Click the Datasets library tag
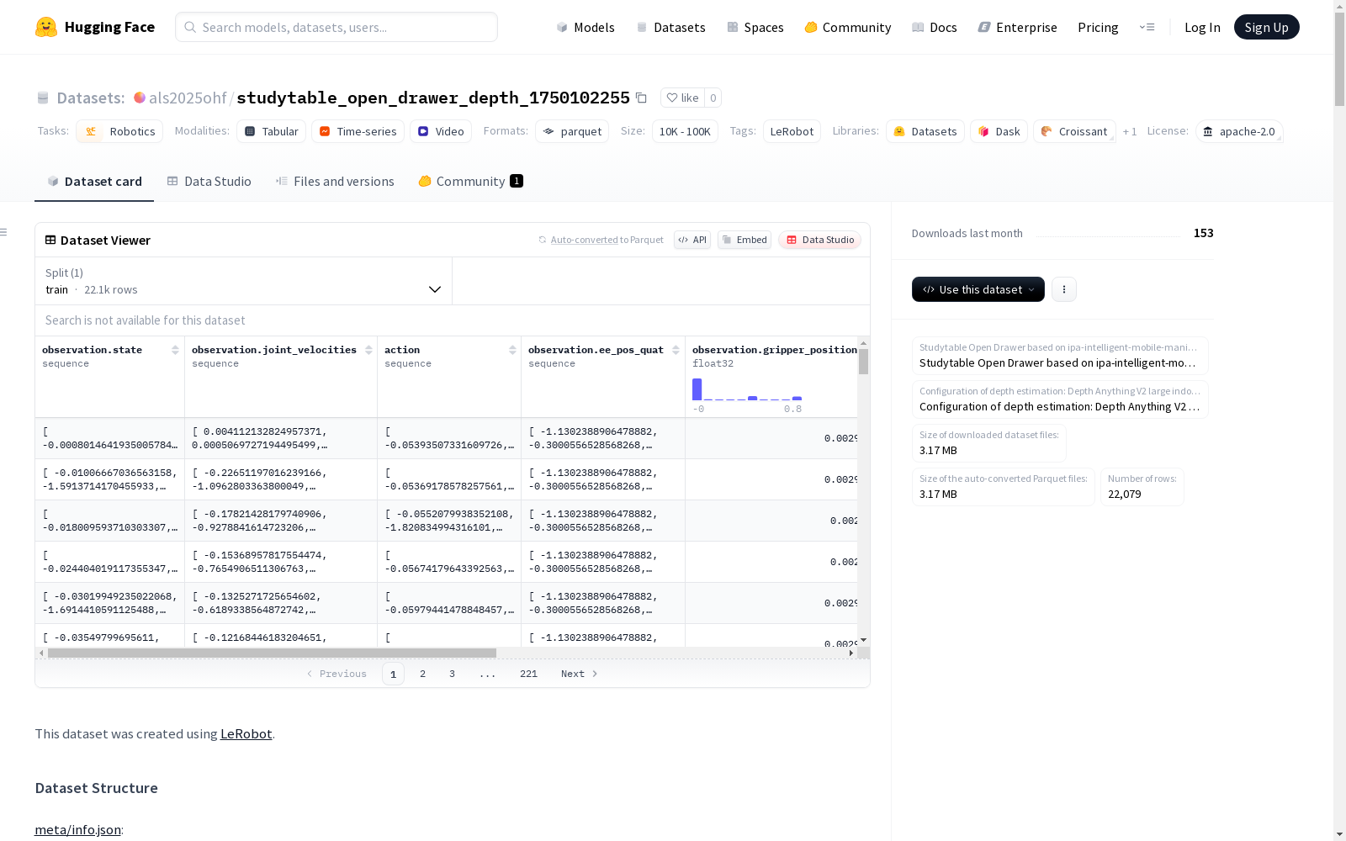This screenshot has width=1346, height=841. tap(925, 131)
